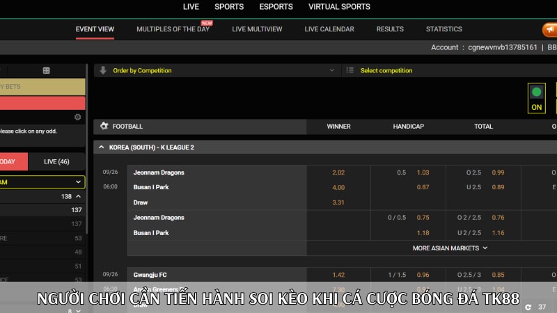The height and width of the screenshot is (313, 557).
Task: Open the LIVE section in top navigation
Action: (x=191, y=7)
